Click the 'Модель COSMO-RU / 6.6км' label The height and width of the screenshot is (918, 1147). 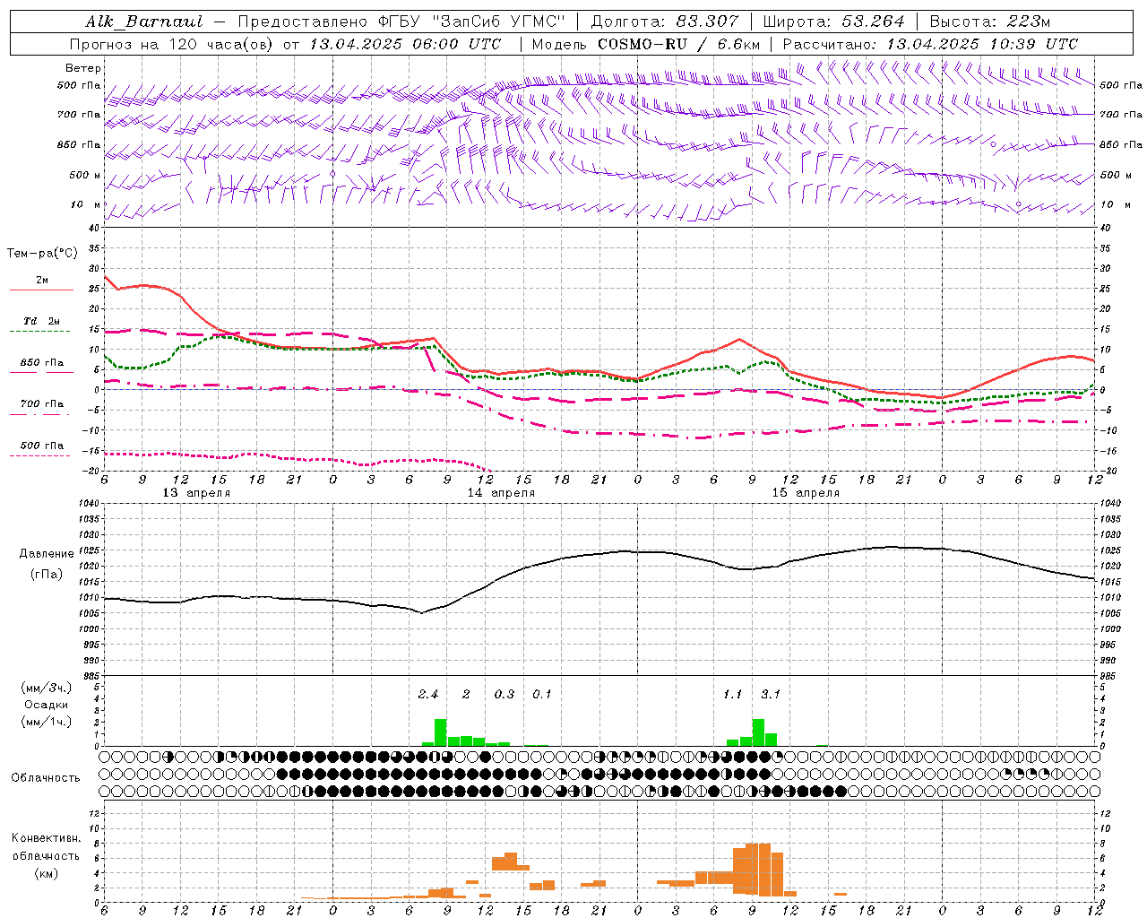[x=646, y=44]
